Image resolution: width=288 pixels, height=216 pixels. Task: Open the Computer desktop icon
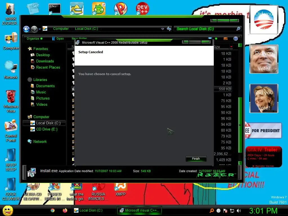(x=11, y=41)
